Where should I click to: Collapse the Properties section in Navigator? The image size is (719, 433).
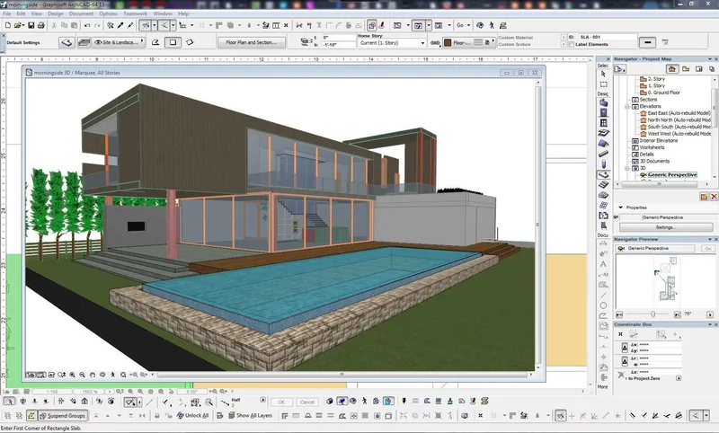click(x=621, y=208)
